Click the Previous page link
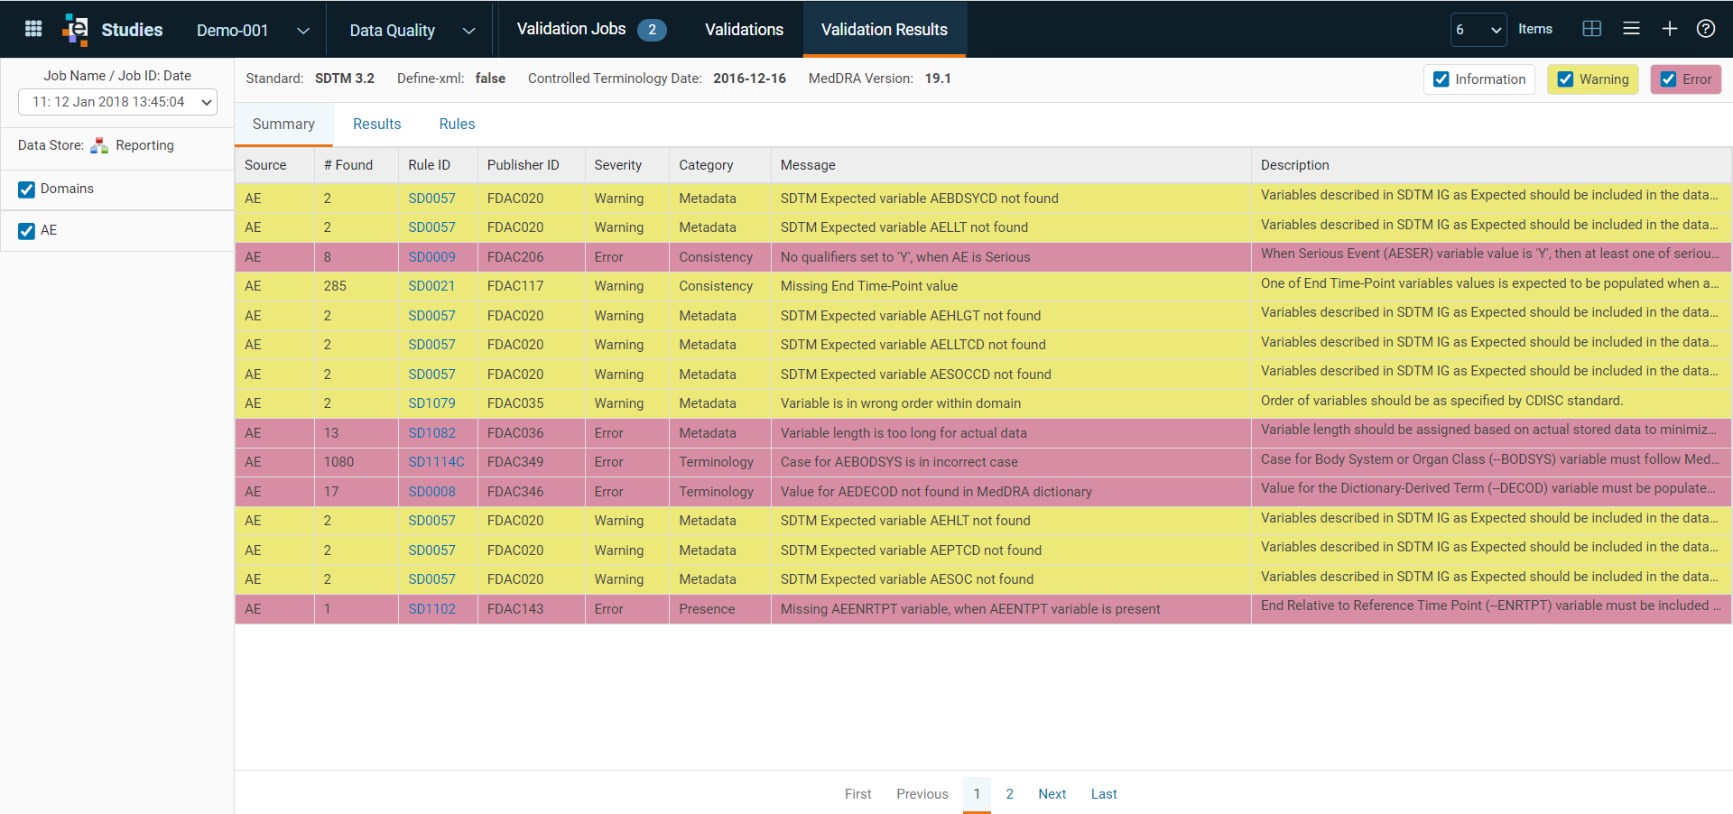1733x814 pixels. pyautogui.click(x=922, y=794)
